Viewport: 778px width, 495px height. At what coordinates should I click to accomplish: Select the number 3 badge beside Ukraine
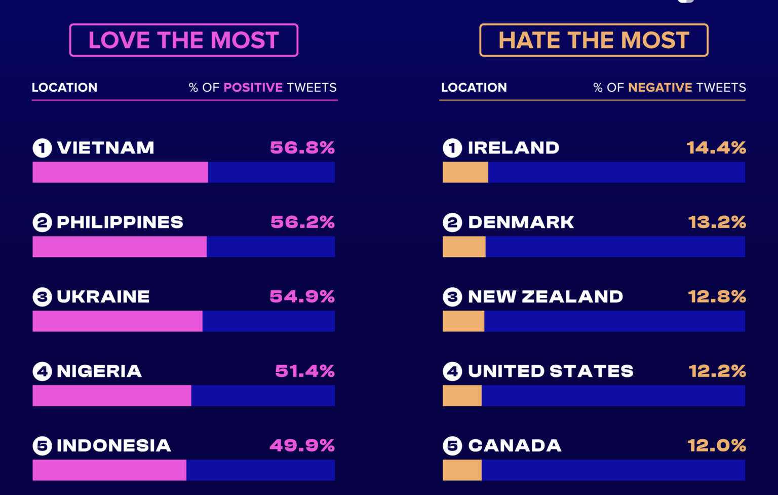click(x=43, y=297)
